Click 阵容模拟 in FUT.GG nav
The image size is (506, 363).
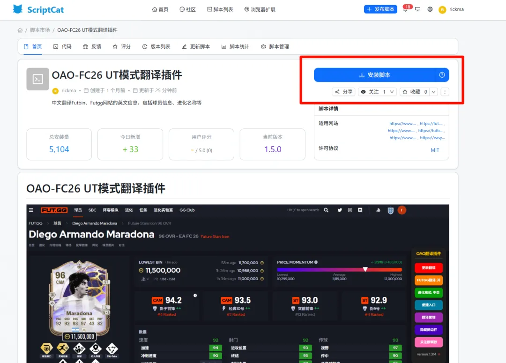coord(111,210)
